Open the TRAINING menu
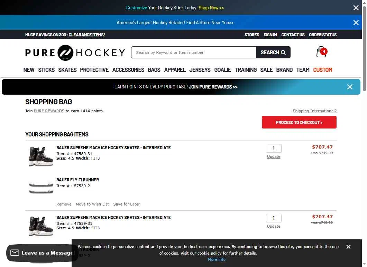This screenshot has width=367, height=267. 246,70
